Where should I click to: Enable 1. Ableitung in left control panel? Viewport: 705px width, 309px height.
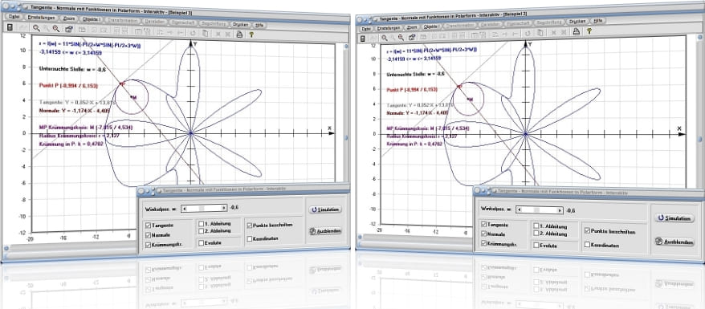pyautogui.click(x=201, y=223)
